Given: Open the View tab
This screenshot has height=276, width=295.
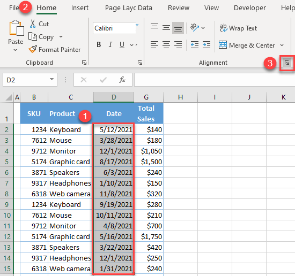Looking at the screenshot, I should tap(211, 8).
